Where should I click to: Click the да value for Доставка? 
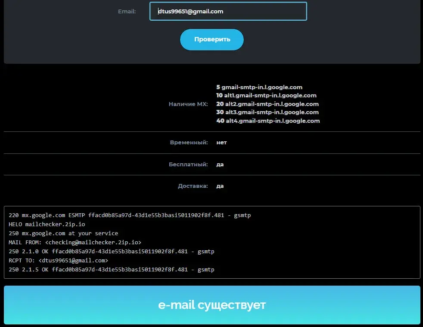[x=220, y=186]
